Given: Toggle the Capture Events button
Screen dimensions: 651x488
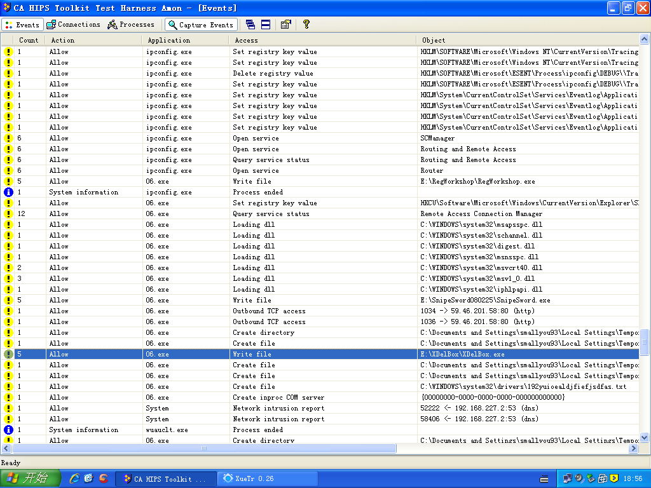Looking at the screenshot, I should coord(202,25).
